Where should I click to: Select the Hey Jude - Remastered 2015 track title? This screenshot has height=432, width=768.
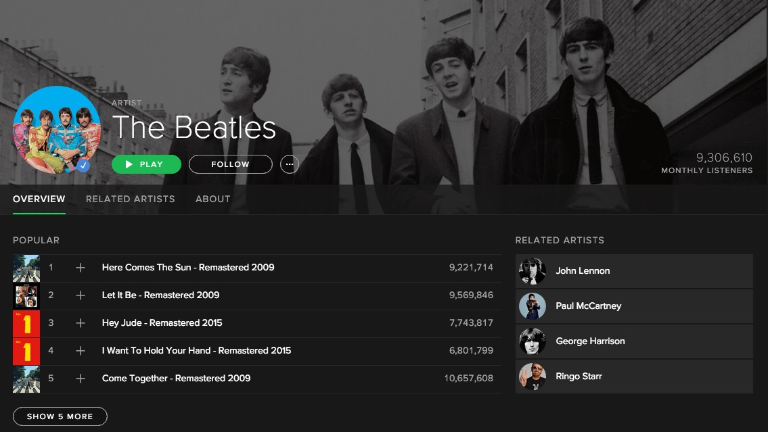162,323
